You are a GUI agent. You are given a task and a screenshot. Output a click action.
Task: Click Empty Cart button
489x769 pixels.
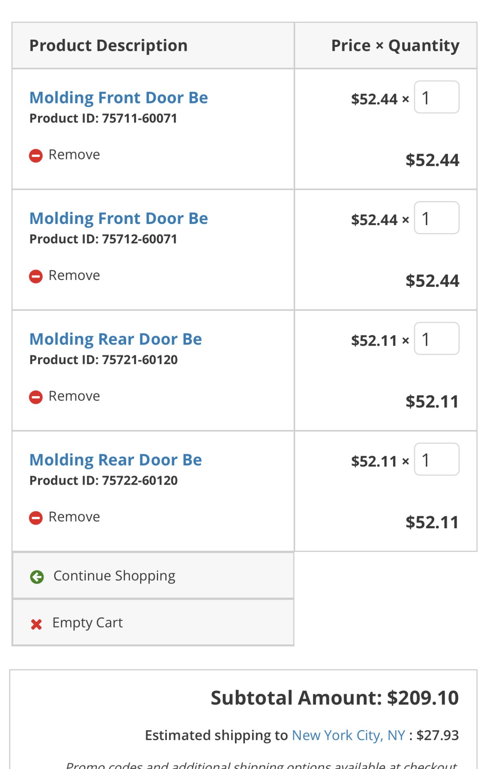(x=153, y=623)
